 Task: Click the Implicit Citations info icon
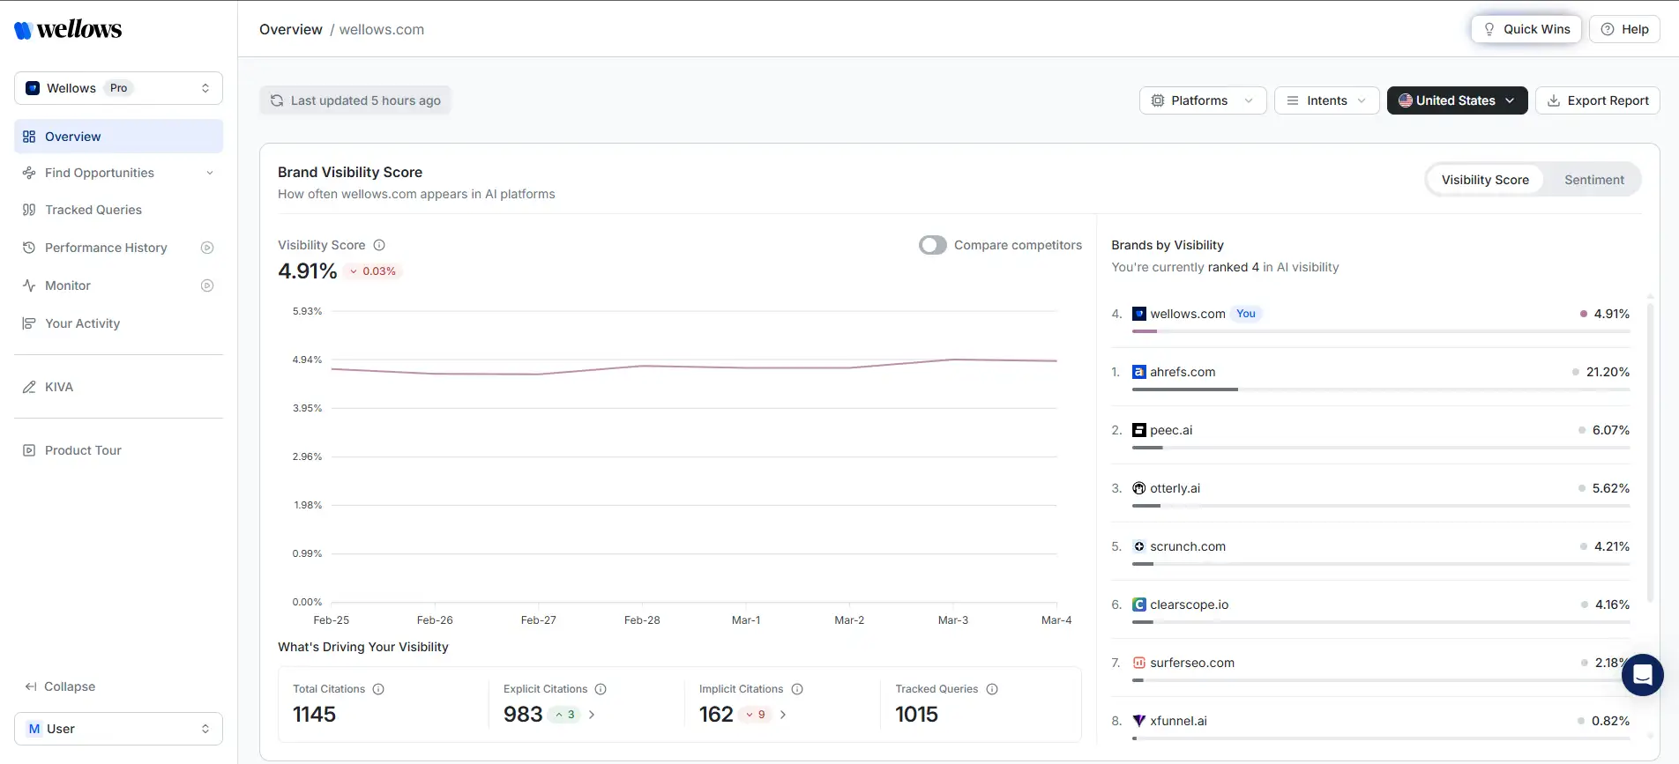pos(797,689)
